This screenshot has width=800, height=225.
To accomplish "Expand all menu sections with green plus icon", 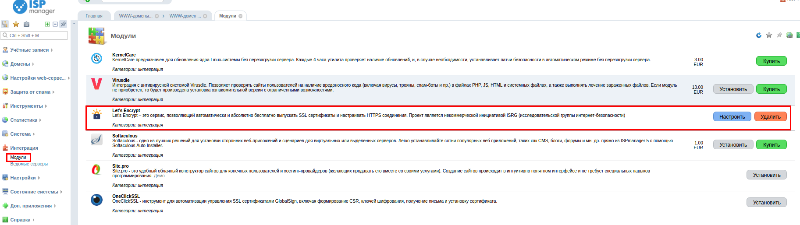I will click(47, 24).
